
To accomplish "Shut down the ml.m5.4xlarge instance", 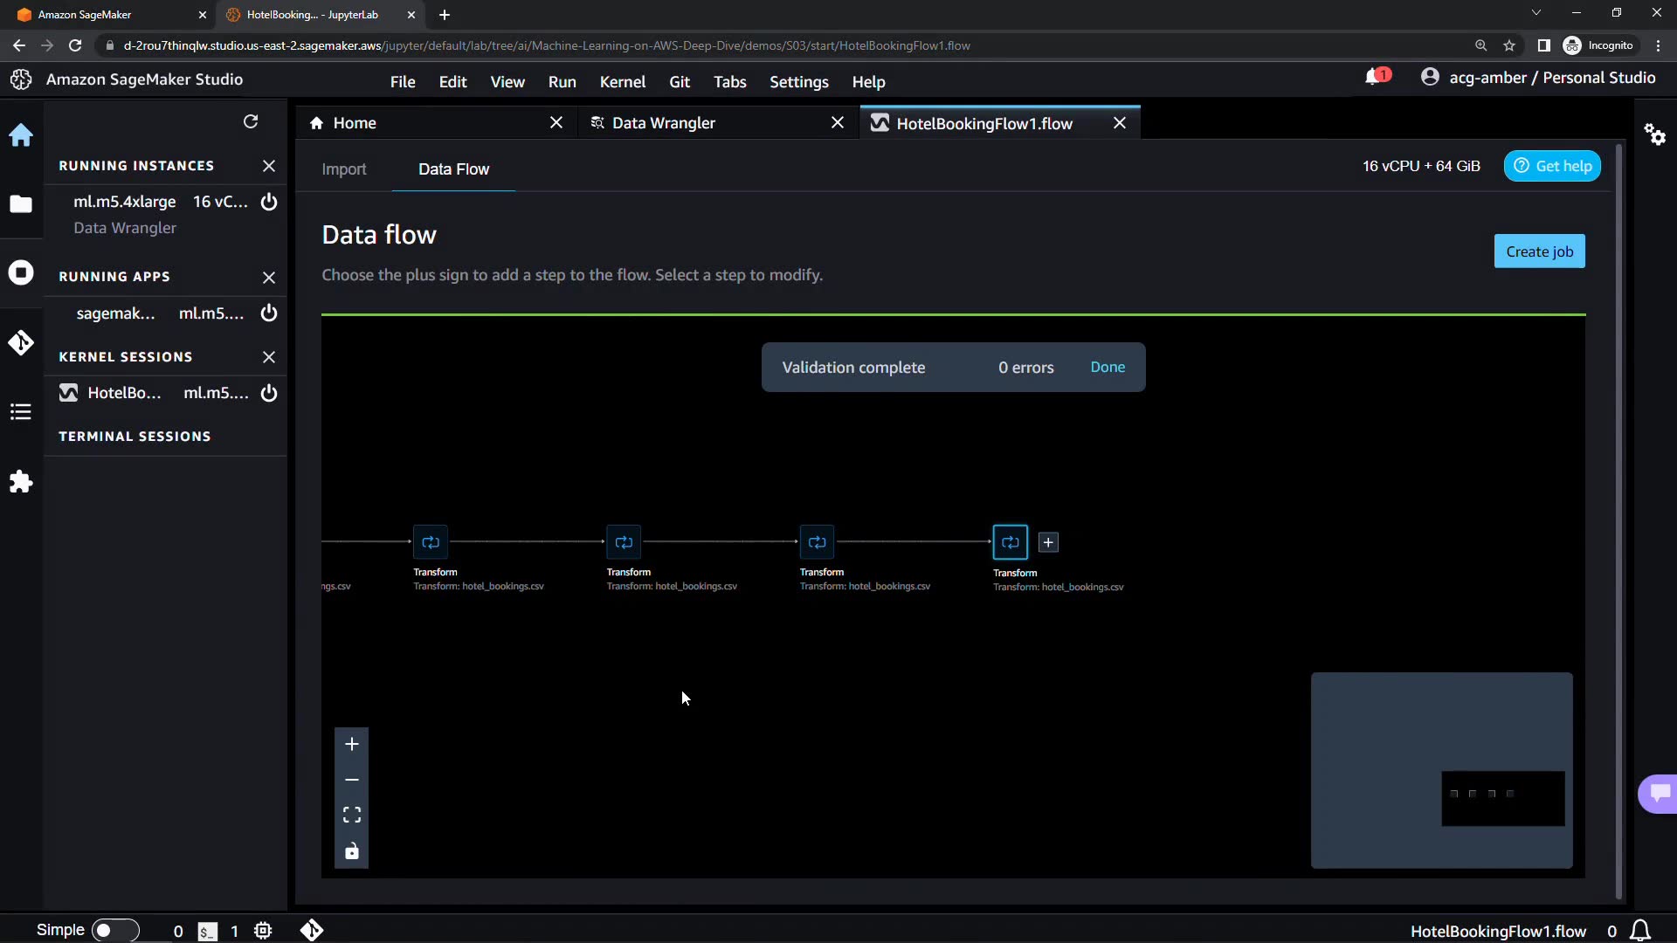I will coord(269,202).
